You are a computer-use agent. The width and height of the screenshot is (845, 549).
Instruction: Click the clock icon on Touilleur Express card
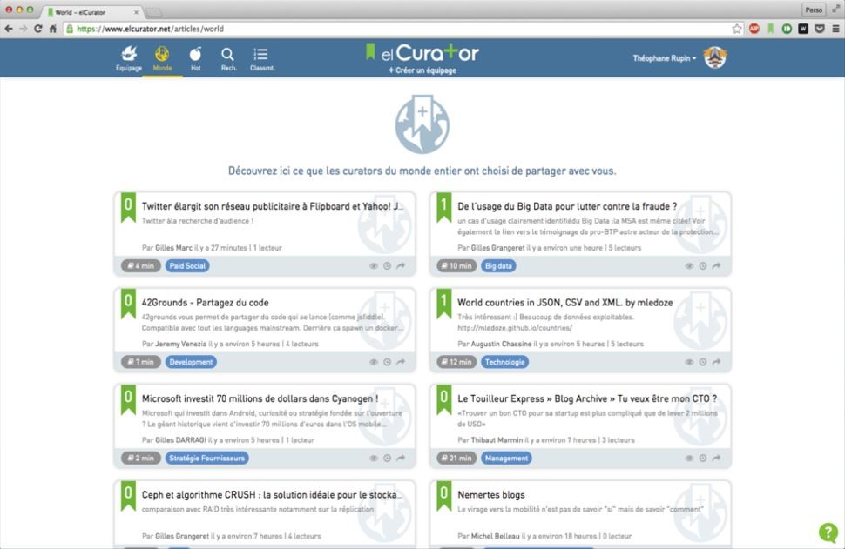(x=703, y=458)
